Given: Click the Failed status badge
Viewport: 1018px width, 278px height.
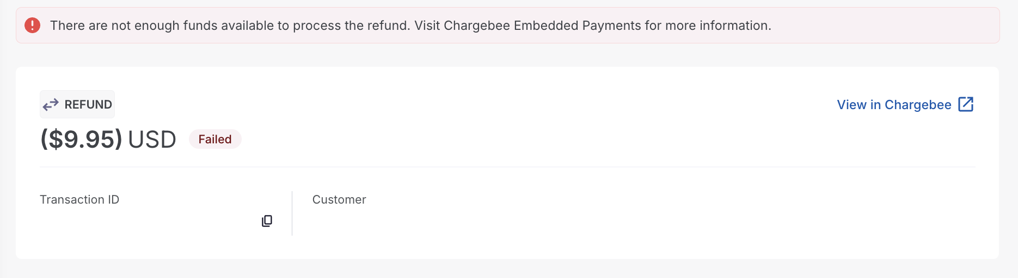Looking at the screenshot, I should click(x=215, y=139).
